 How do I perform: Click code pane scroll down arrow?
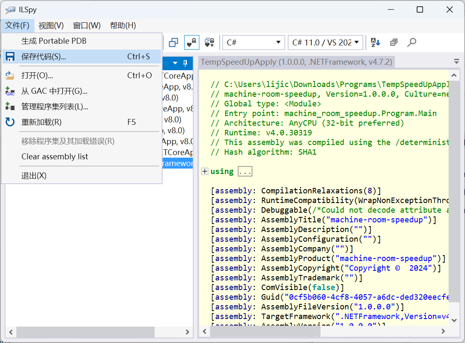[x=454, y=320]
